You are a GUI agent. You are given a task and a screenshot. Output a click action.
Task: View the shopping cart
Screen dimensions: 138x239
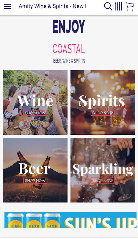tap(130, 6)
